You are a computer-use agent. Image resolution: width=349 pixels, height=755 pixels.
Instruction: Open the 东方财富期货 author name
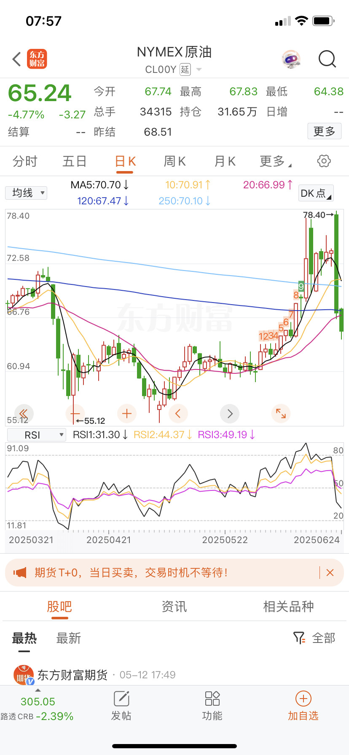pos(72,675)
